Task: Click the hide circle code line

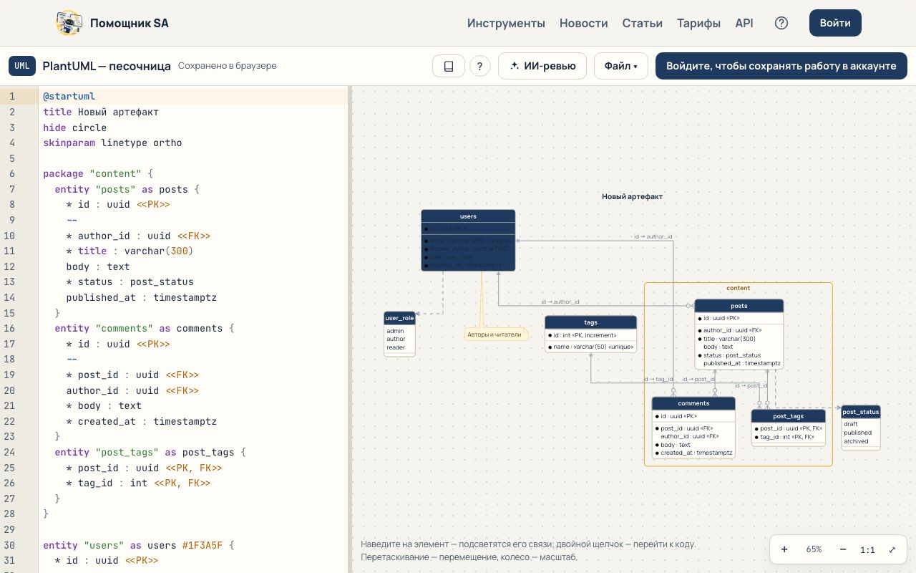Action: pyautogui.click(x=74, y=127)
